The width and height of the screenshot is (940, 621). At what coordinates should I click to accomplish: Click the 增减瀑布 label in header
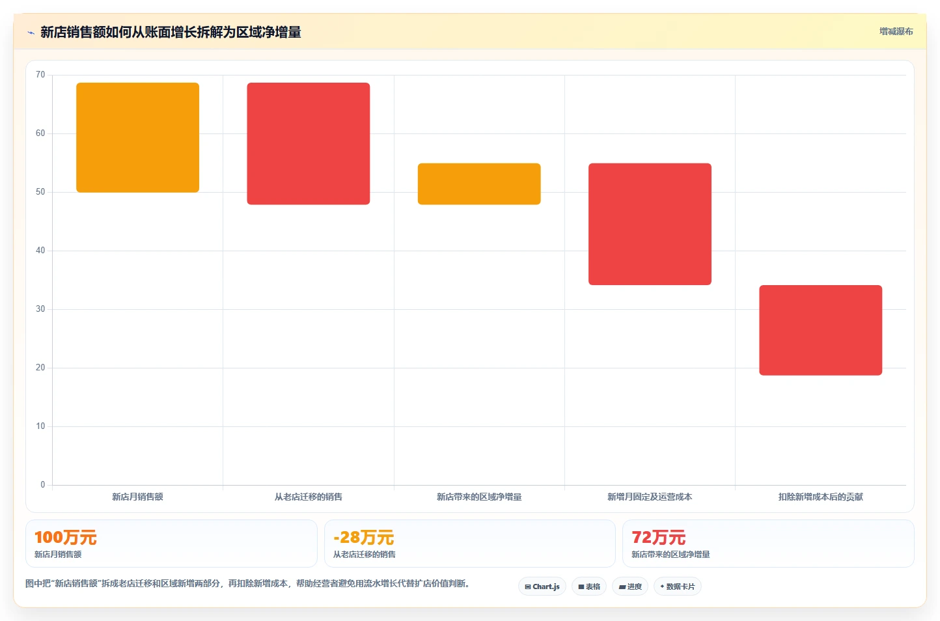point(896,31)
